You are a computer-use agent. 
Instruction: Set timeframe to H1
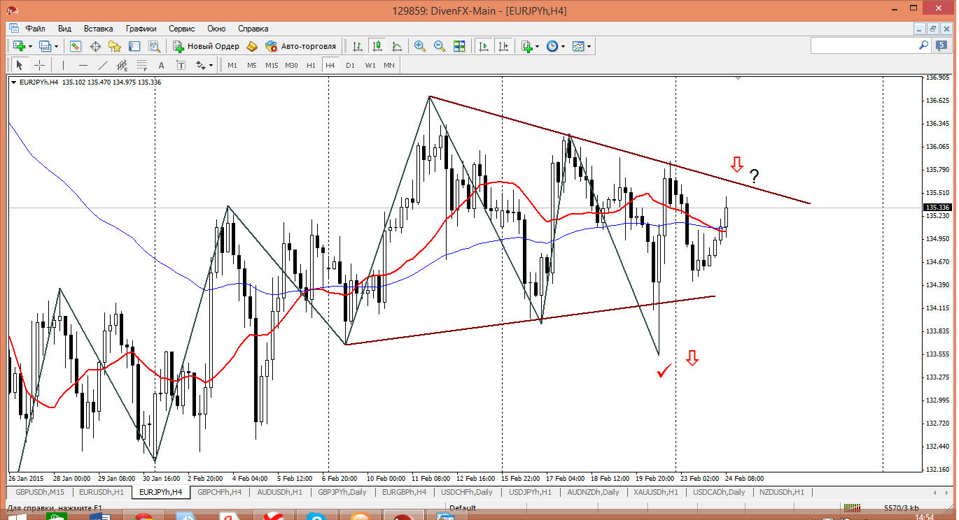point(311,65)
